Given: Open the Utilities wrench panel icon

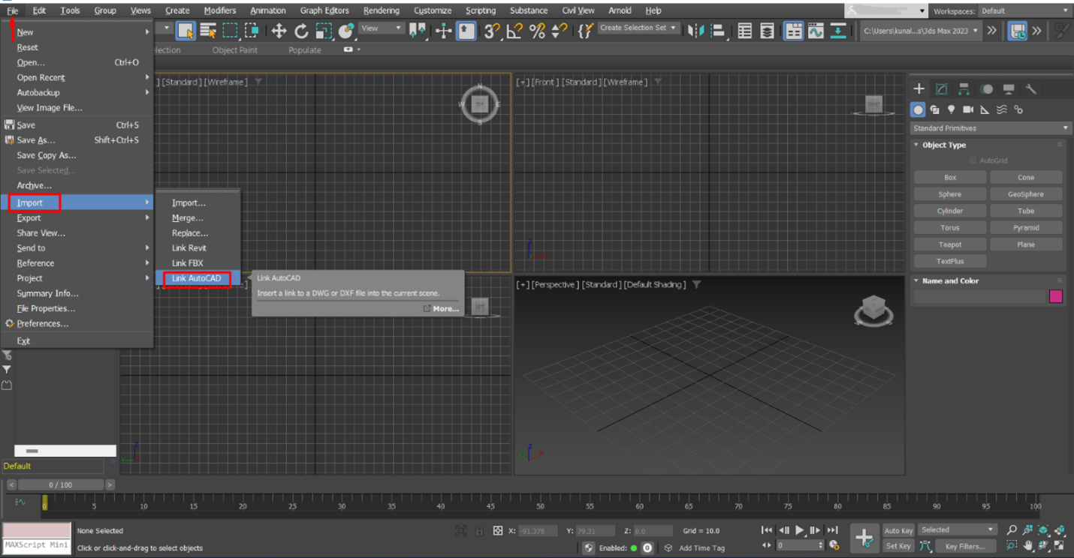Looking at the screenshot, I should (x=1030, y=89).
